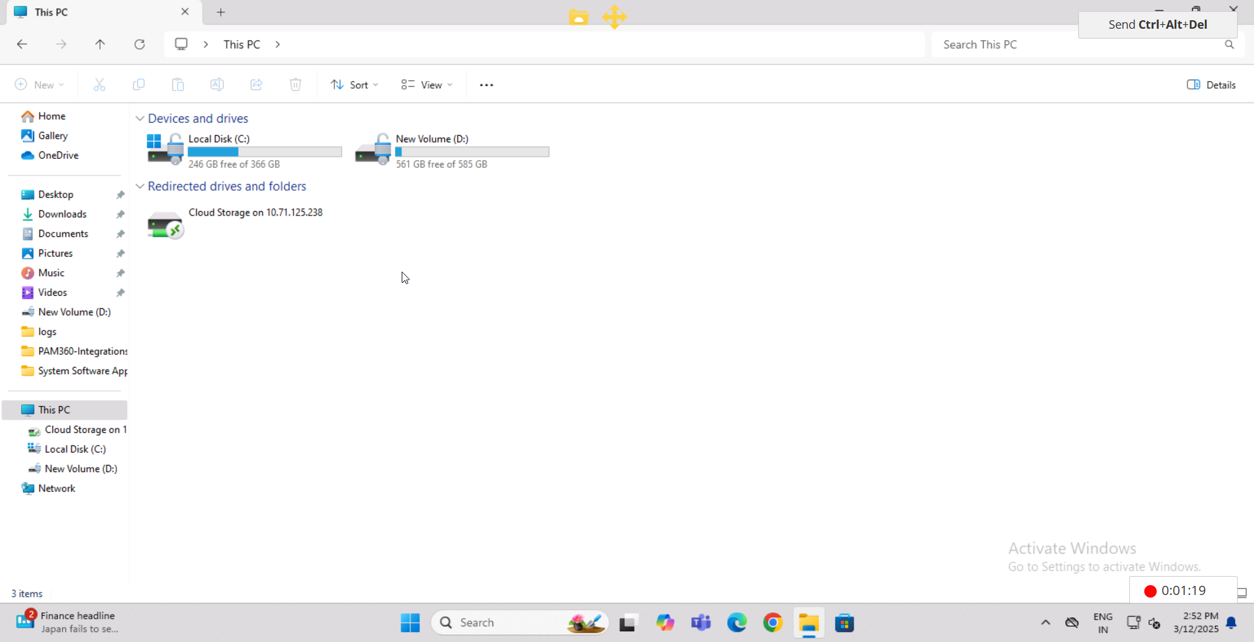Click the Rename icon in the toolbar
Viewport: 1254px width, 642px height.
click(217, 84)
